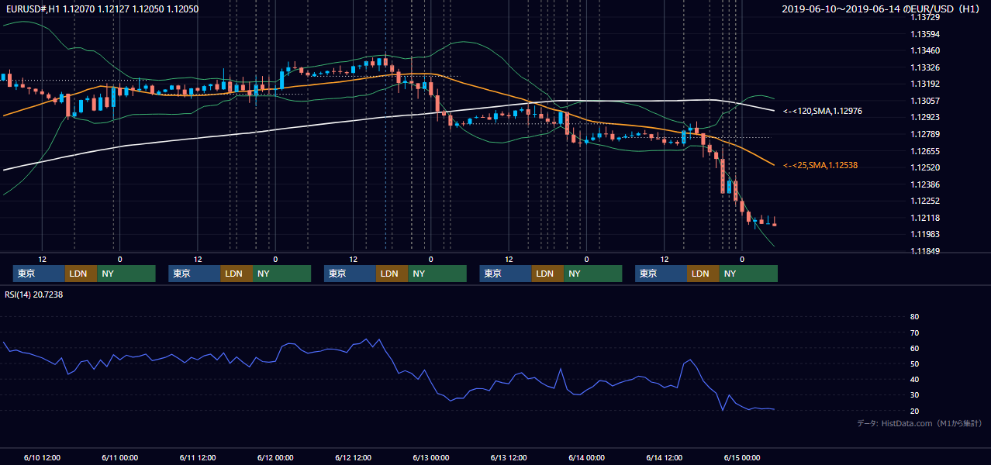This screenshot has height=465, width=991.
Task: Click price axis value 1.13594
Action: click(925, 34)
